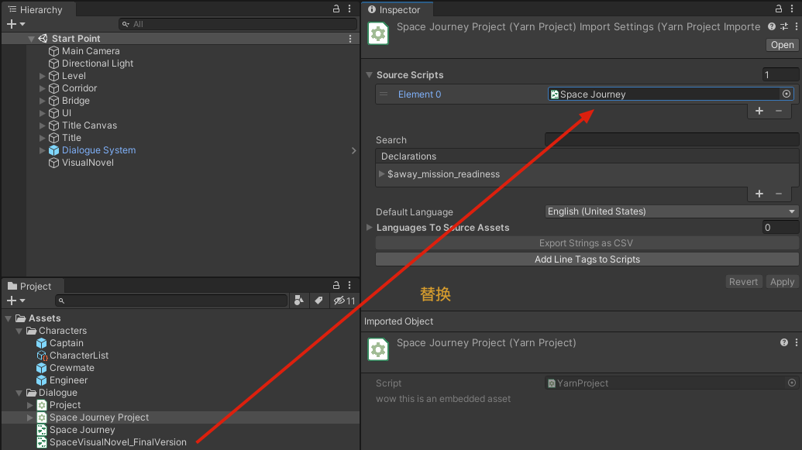The image size is (802, 450).
Task: Click the Space Journey object field
Action: (664, 94)
